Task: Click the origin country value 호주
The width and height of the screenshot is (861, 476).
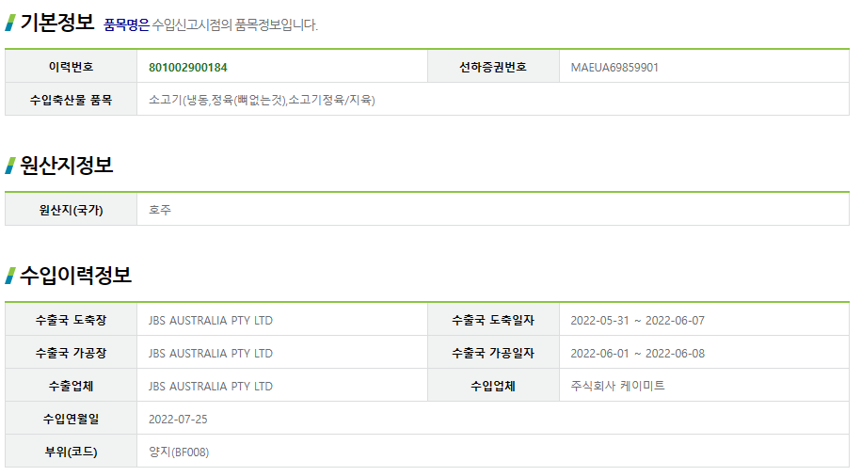Action: tap(160, 210)
